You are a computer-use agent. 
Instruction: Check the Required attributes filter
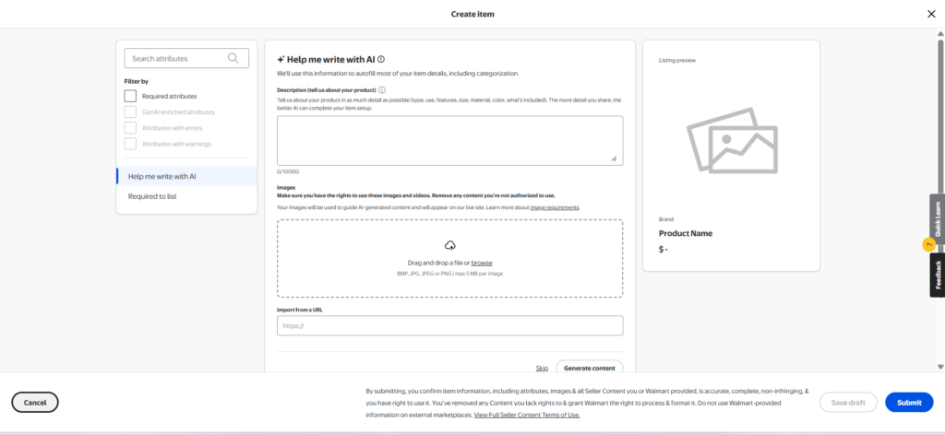pyautogui.click(x=130, y=96)
